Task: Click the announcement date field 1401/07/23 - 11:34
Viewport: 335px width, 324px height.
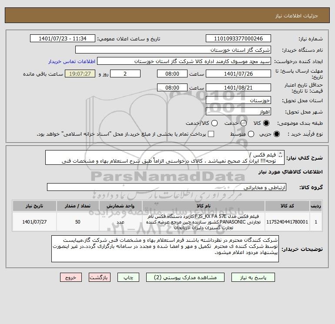Action: [x=62, y=38]
